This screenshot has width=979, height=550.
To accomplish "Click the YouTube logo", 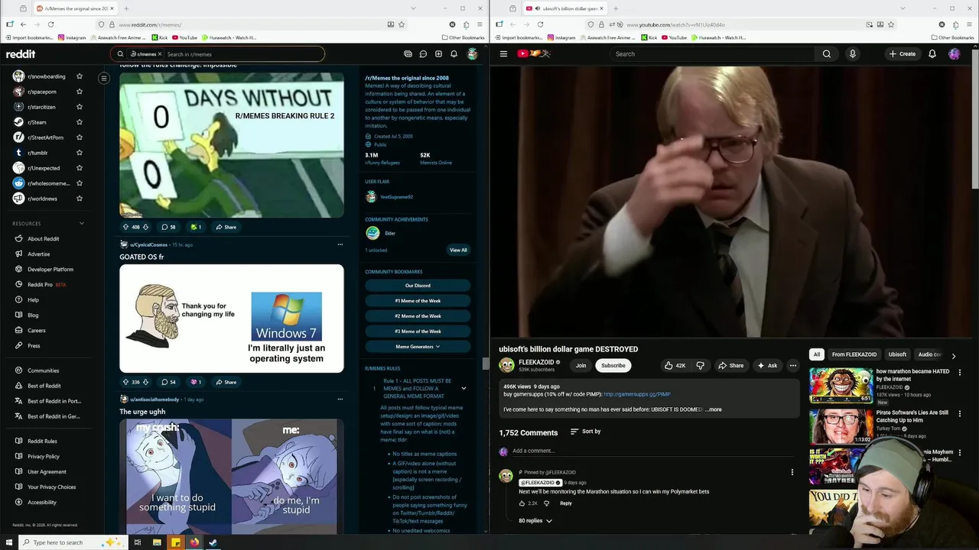I will click(x=533, y=53).
